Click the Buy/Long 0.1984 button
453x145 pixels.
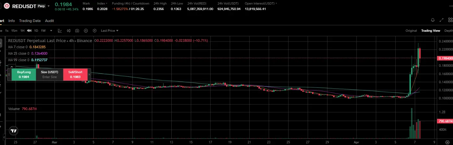point(24,74)
